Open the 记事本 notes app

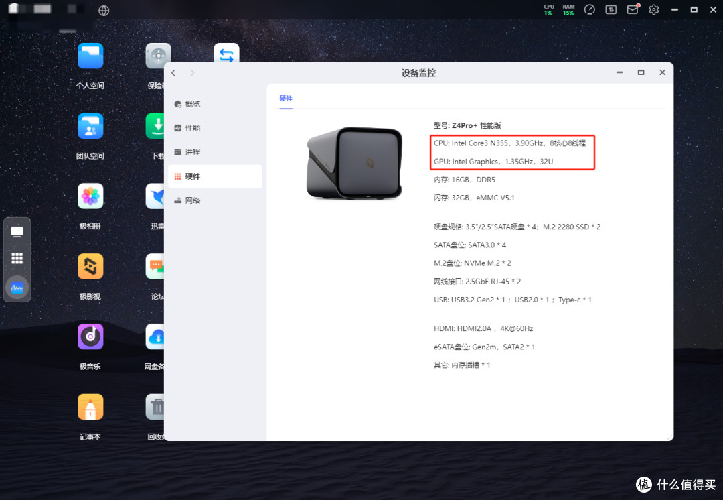click(x=90, y=407)
